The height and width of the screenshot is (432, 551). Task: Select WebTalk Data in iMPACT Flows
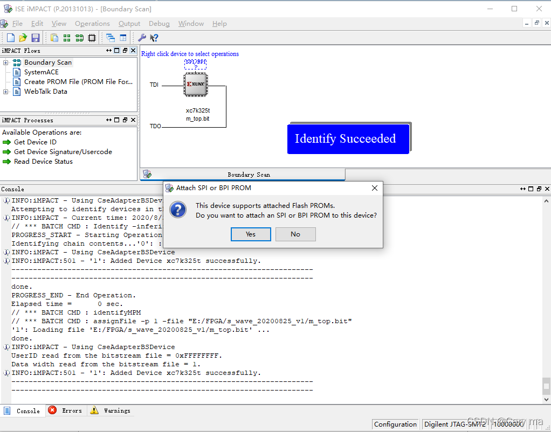coord(45,92)
